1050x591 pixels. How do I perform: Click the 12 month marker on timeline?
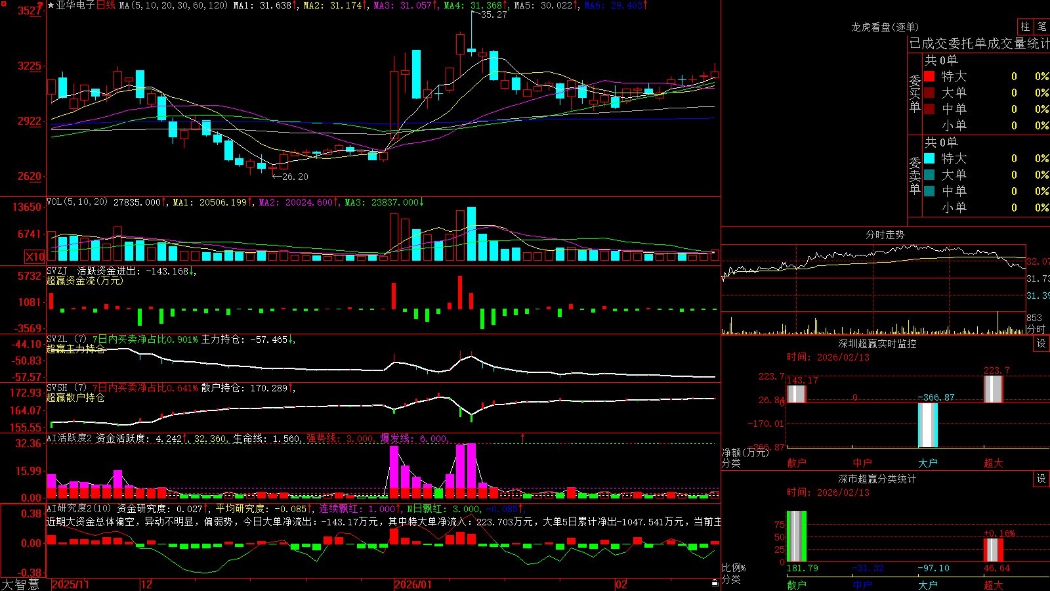[147, 584]
